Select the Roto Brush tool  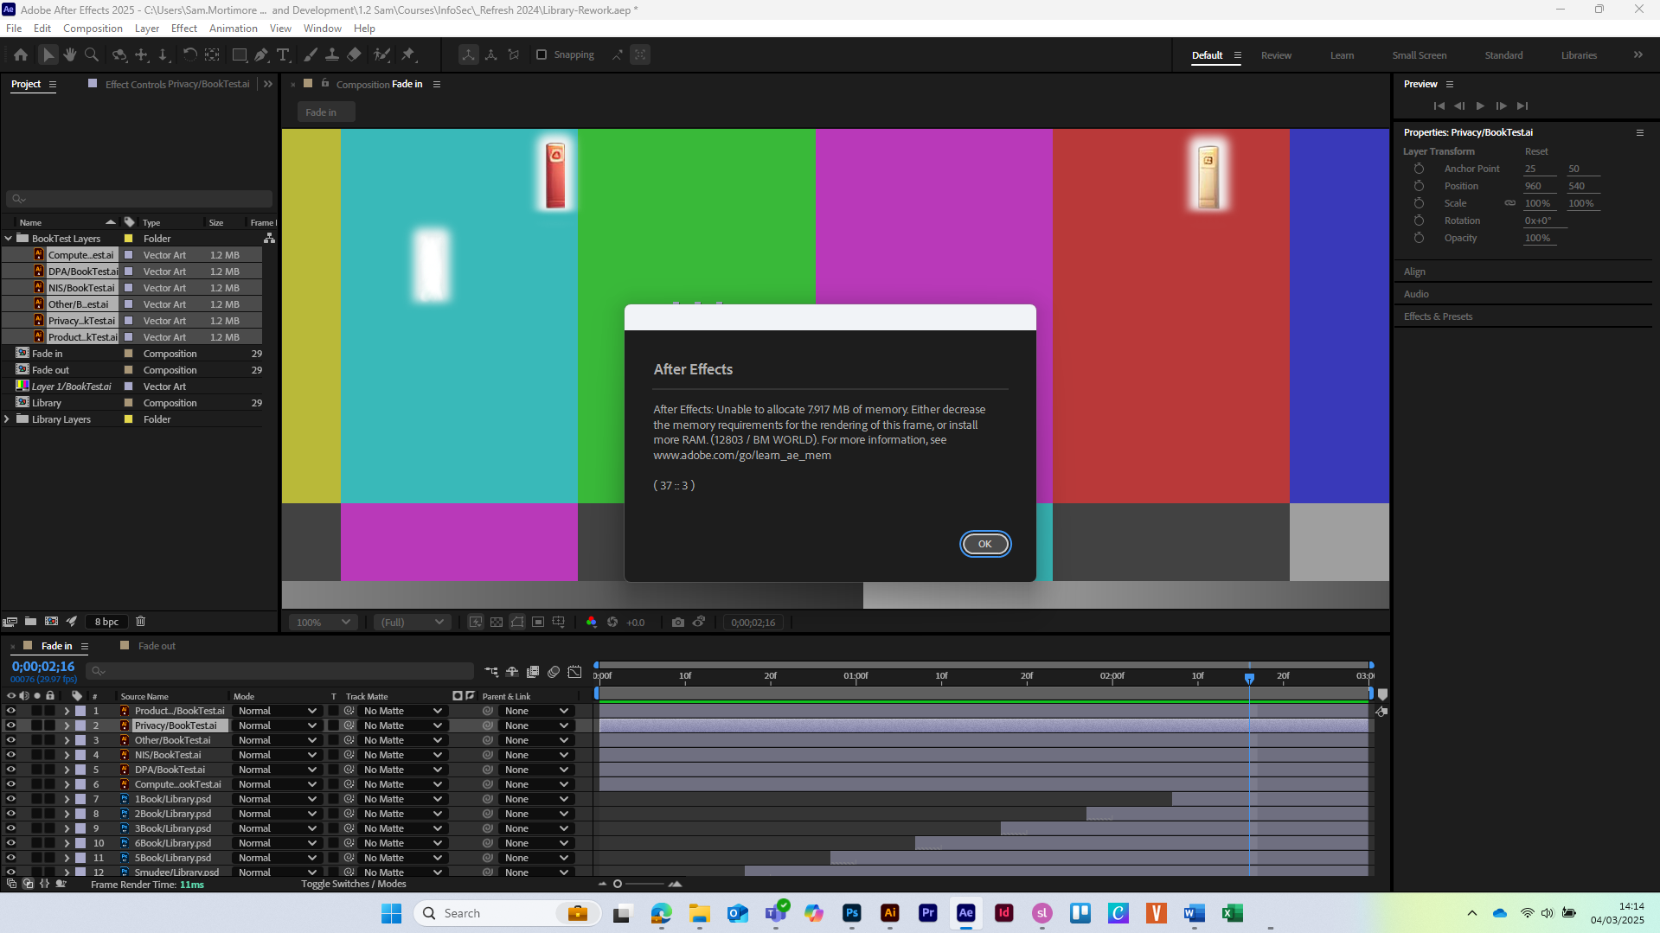pos(381,54)
